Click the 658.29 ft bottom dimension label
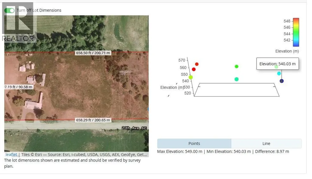 (93, 120)
